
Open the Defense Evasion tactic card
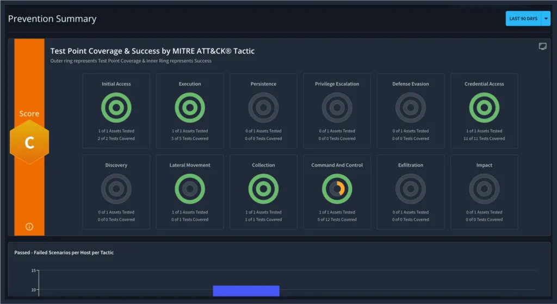411,111
